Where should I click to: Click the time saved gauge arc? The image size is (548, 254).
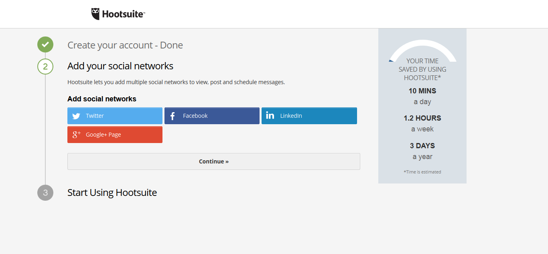422,45
